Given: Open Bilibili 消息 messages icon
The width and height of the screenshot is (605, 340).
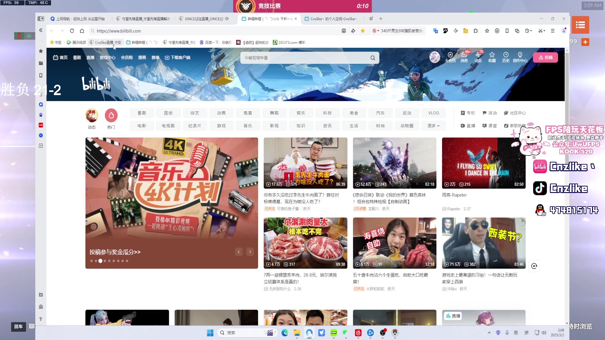Looking at the screenshot, I should [464, 57].
